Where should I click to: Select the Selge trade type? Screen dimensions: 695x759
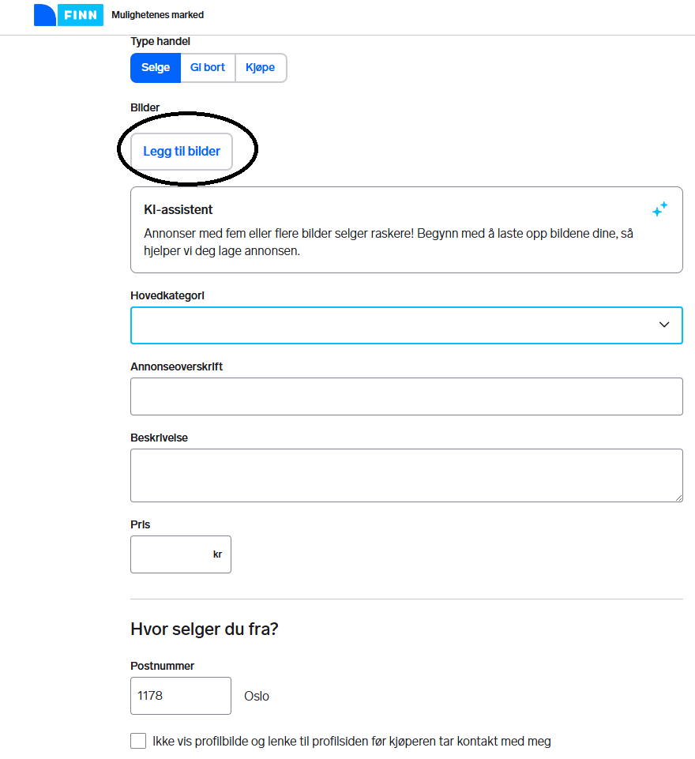pyautogui.click(x=156, y=68)
